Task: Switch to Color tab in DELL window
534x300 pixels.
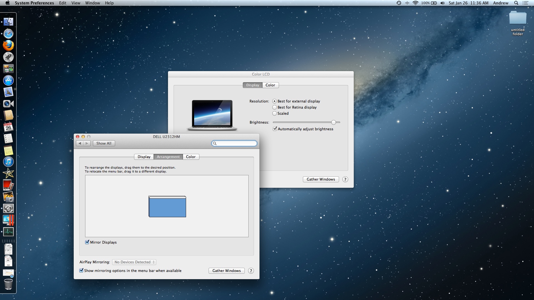Action: coord(191,157)
